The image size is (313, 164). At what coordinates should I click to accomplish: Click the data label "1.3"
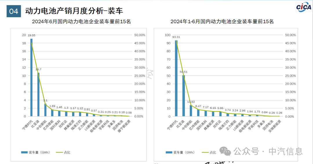pos(66,108)
